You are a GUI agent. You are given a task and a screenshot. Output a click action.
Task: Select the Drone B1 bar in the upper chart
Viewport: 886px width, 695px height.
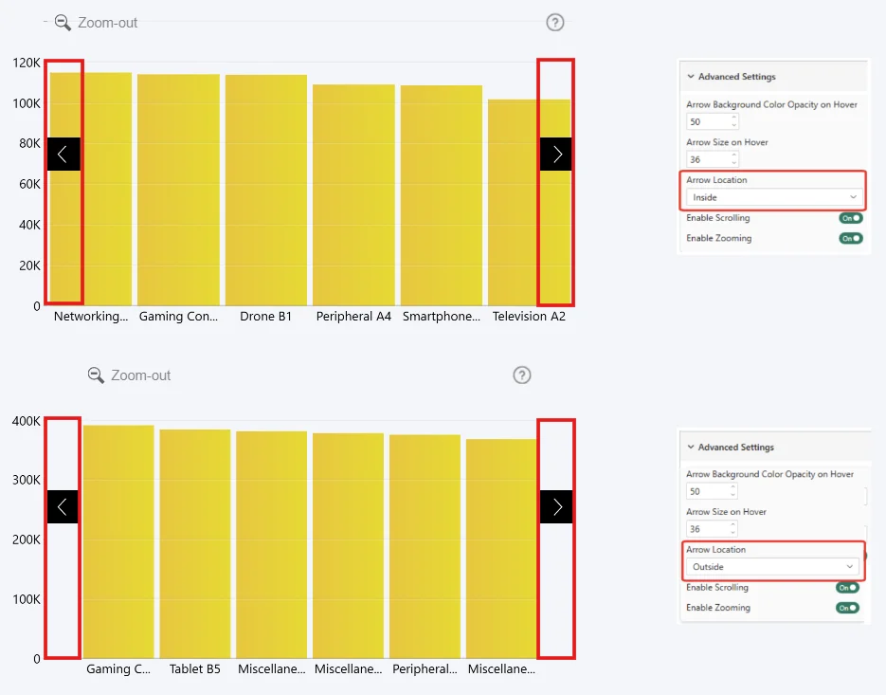coord(265,190)
